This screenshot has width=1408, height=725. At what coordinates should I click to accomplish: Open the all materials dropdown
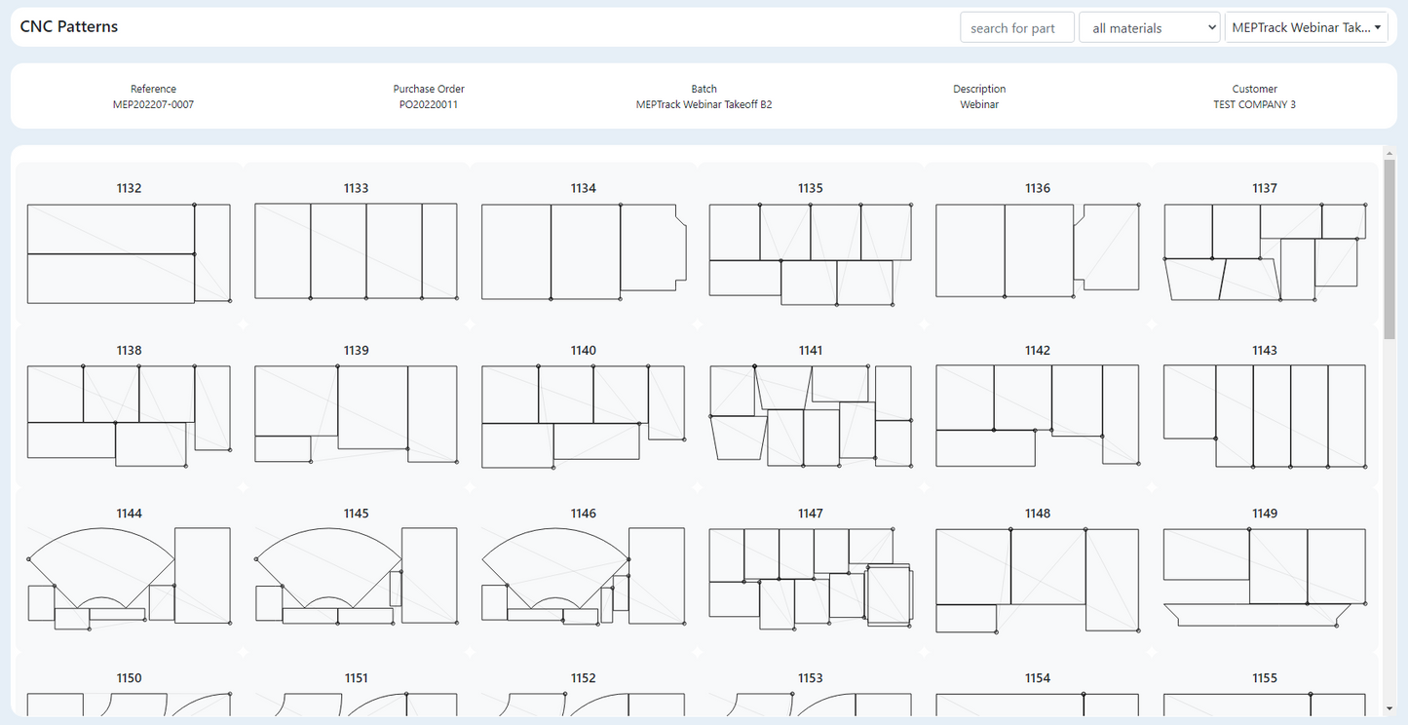tap(1149, 28)
